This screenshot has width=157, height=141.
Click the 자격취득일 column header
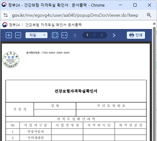point(99,125)
